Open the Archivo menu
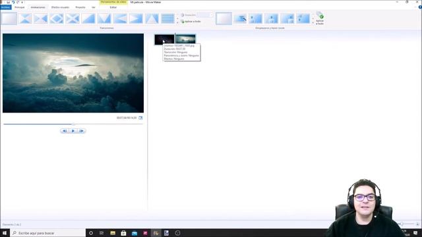Viewport: 422px width, 237px height. (x=6, y=7)
